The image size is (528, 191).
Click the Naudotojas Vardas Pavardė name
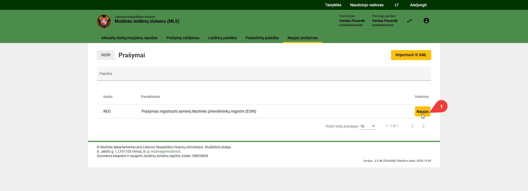tap(352, 21)
